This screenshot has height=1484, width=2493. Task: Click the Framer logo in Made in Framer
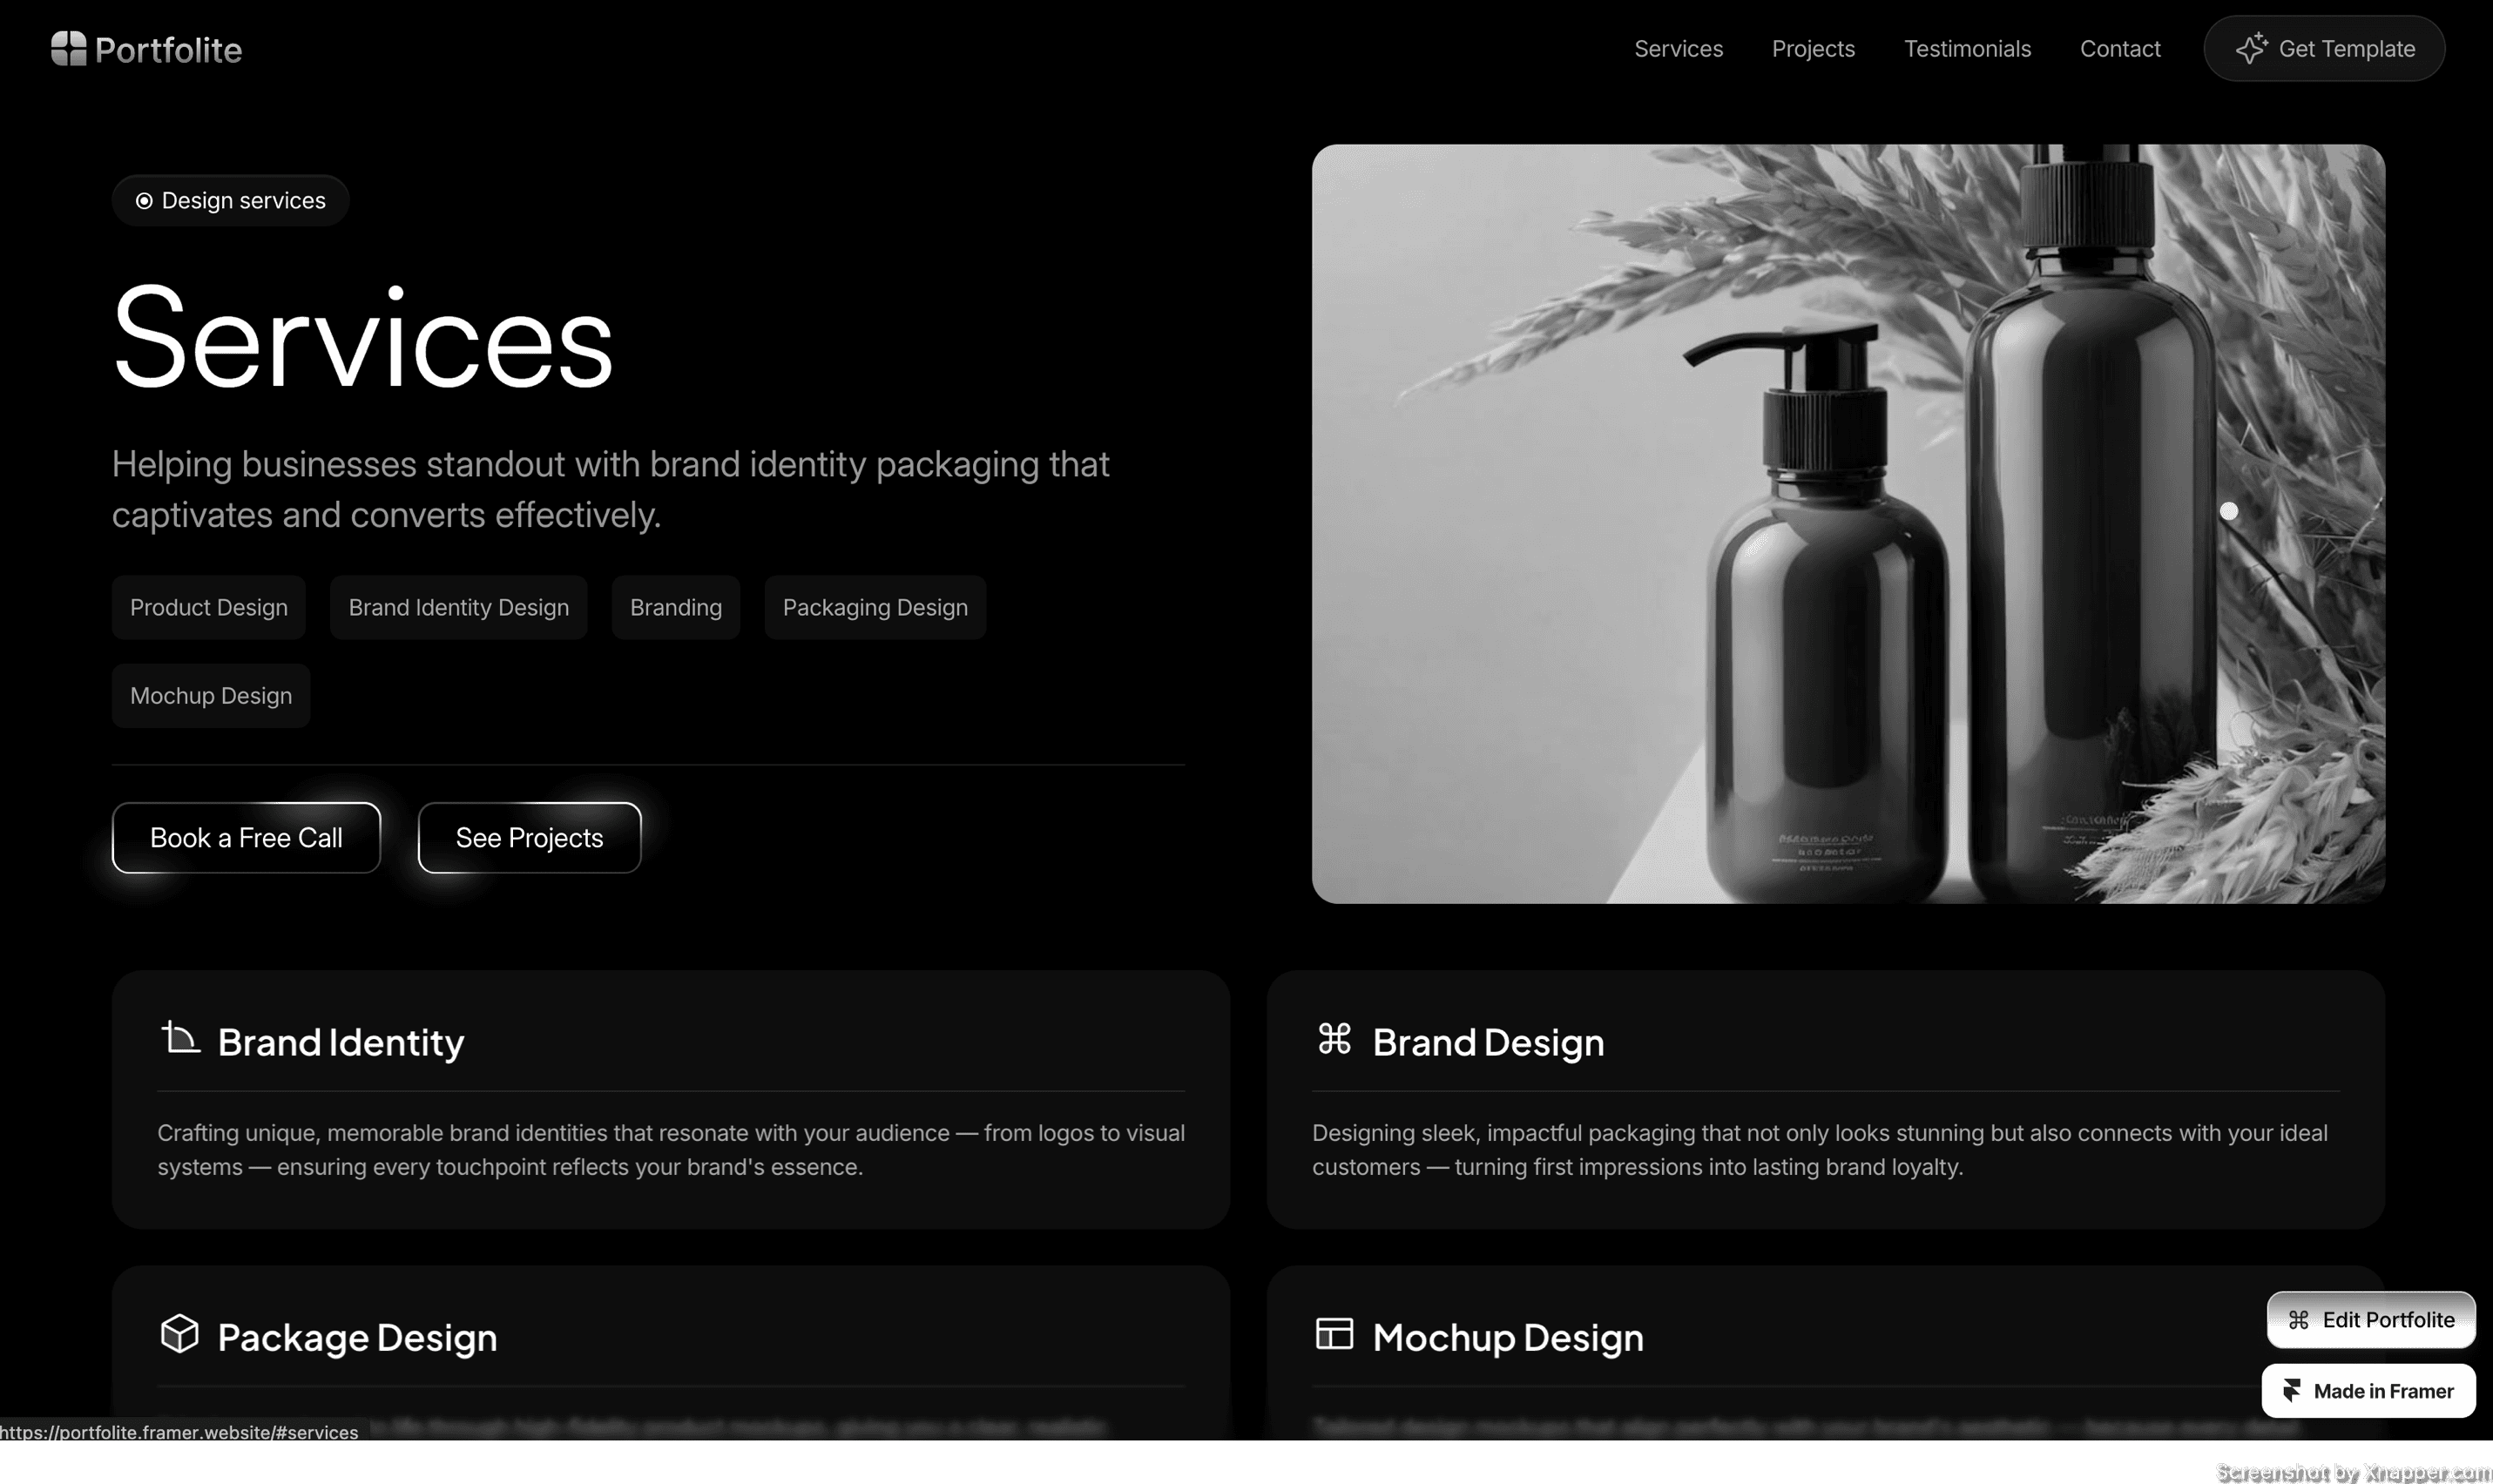[2292, 1391]
